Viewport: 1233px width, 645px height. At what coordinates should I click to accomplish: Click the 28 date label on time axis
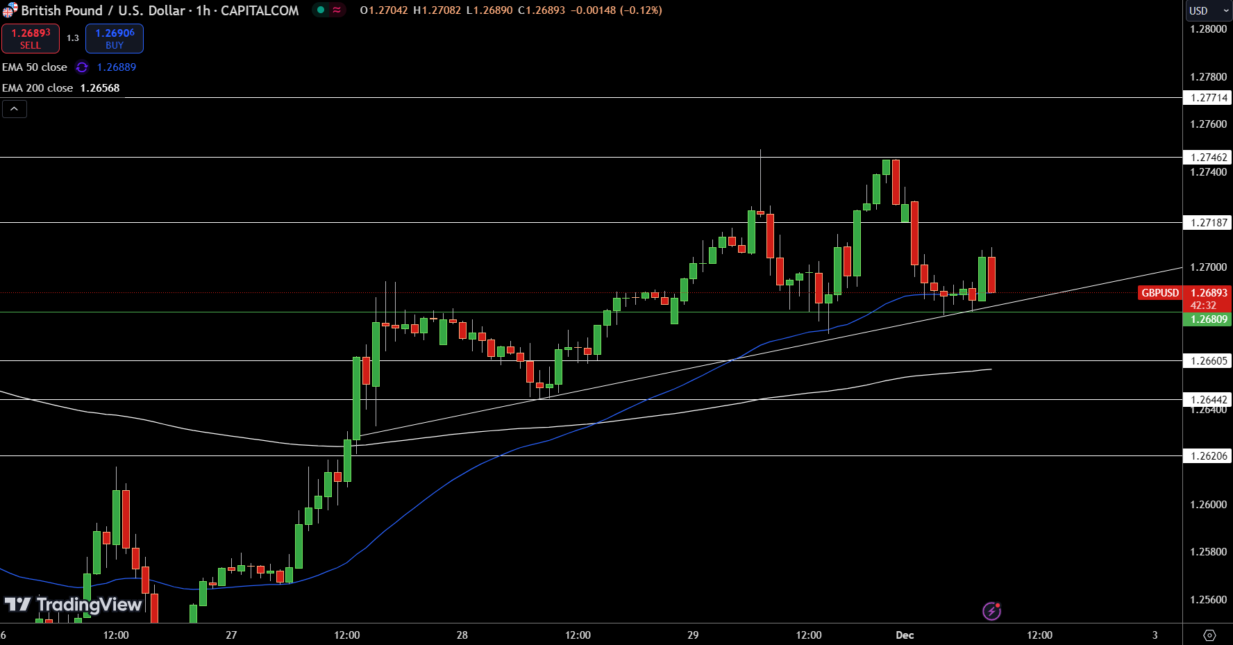coord(462,635)
